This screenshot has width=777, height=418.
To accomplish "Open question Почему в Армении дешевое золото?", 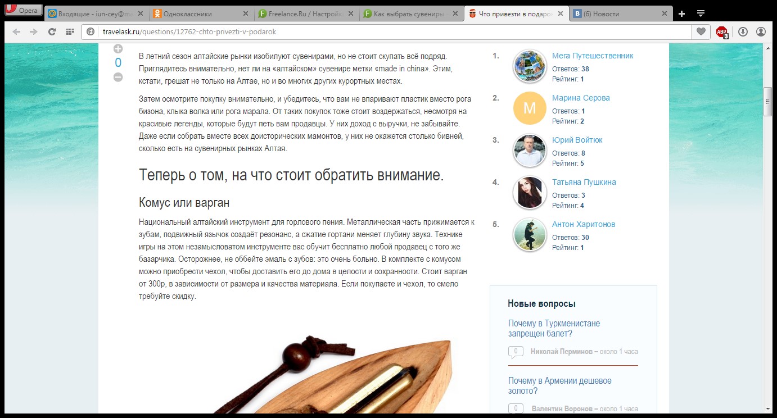I will [560, 385].
